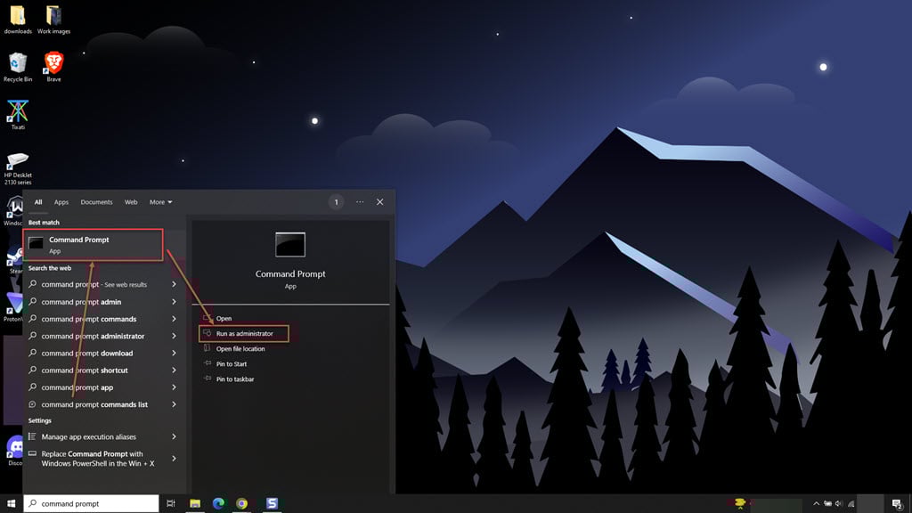The width and height of the screenshot is (912, 513).
Task: Show hidden system tray icons
Action: point(816,504)
